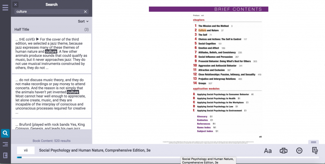Expand the Sort dropdown

pyautogui.click(x=83, y=22)
